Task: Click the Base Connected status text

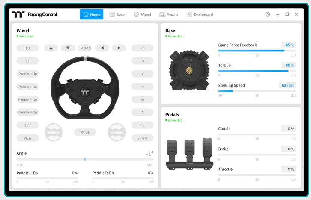Action: tap(175, 36)
